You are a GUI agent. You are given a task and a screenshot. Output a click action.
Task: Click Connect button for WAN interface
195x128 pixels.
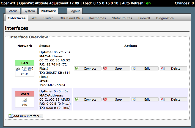(x=88, y=99)
